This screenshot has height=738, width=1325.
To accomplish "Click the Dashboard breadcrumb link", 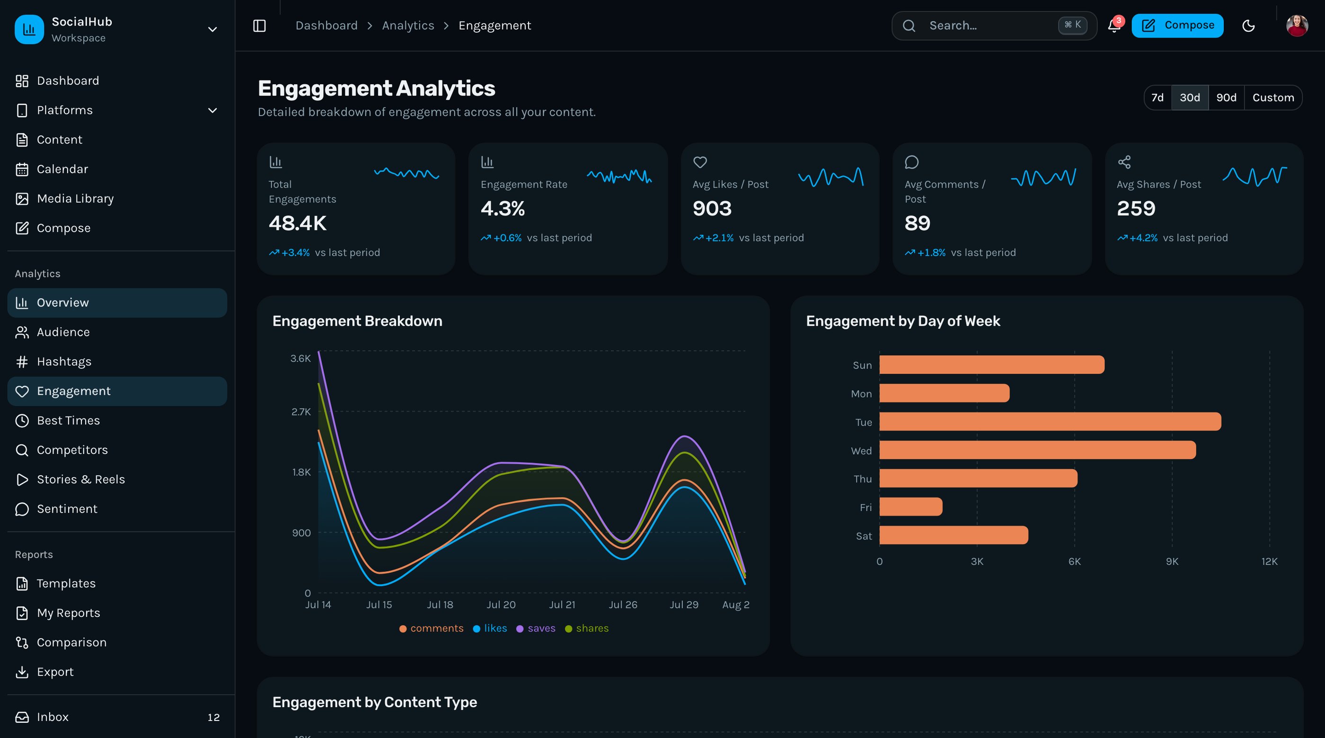I will point(326,26).
